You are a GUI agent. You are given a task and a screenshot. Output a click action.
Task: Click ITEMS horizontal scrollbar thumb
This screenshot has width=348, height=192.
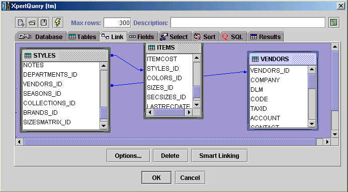(169, 112)
